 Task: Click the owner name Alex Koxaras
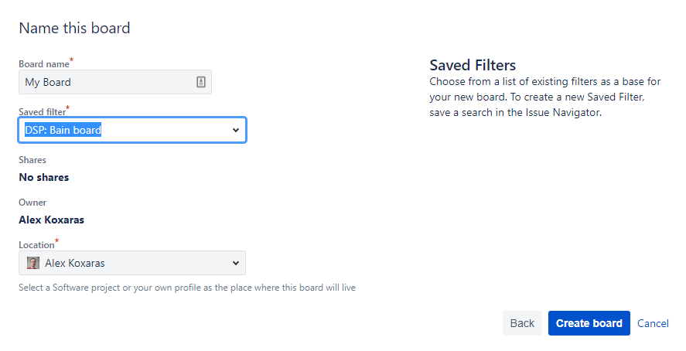[52, 220]
